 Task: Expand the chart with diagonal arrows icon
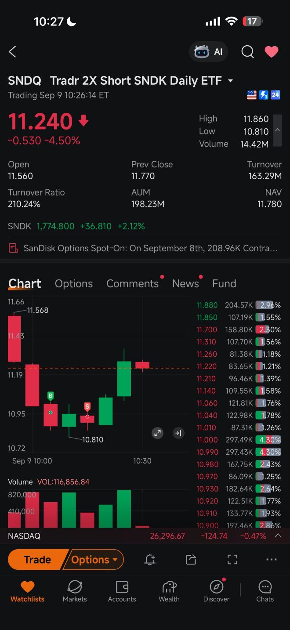(x=157, y=433)
